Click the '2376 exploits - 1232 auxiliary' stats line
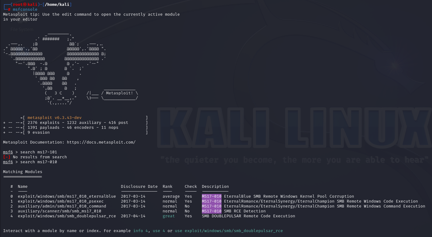 pyautogui.click(x=78, y=123)
